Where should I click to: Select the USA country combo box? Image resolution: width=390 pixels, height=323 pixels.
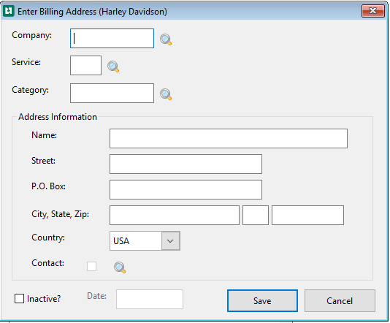click(145, 241)
